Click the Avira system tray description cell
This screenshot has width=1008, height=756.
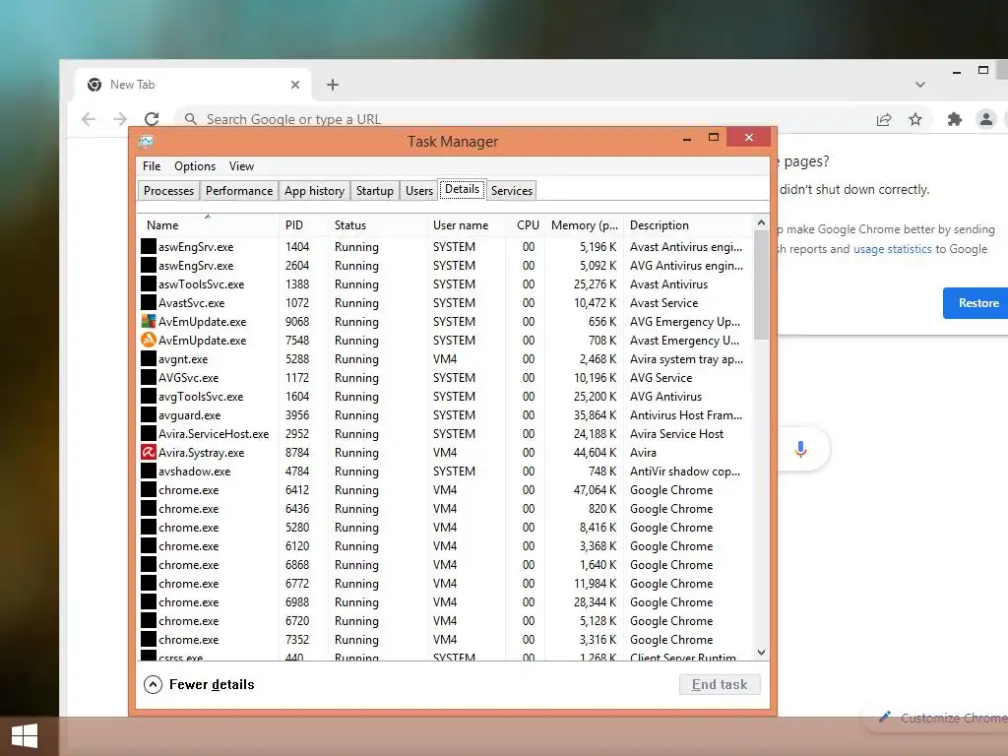(x=686, y=359)
